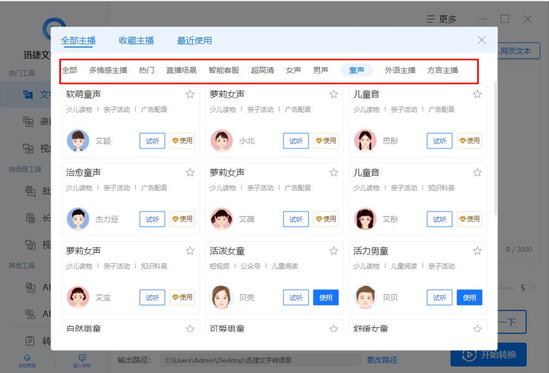The height and width of the screenshot is (373, 549).
Task: Use the 贝贝 voice
Action: [x=469, y=297]
